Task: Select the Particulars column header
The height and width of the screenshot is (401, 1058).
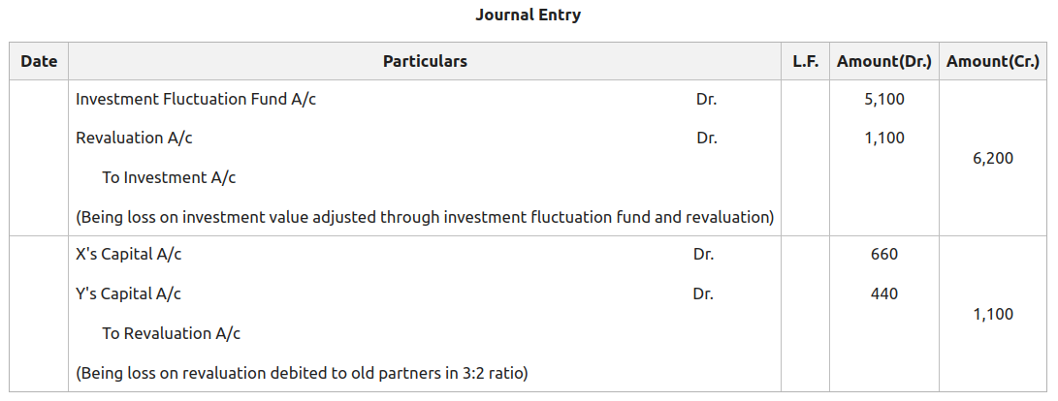Action: tap(425, 61)
